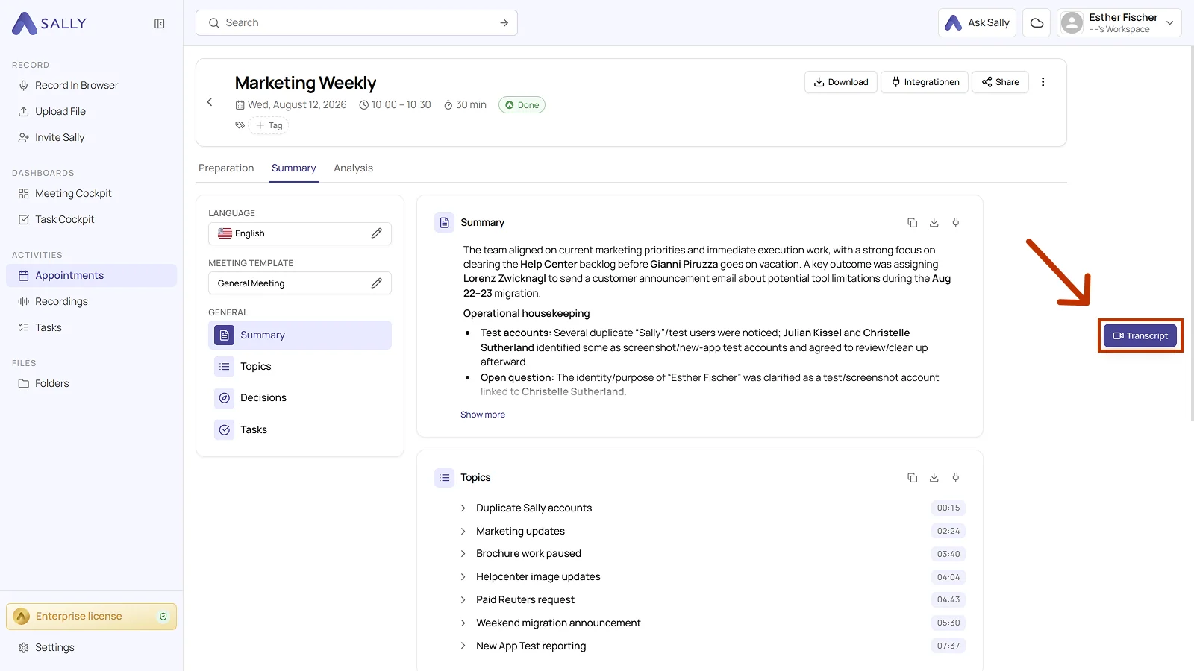Screen dimensions: 1194x671
Task: Edit the General Meeting template
Action: 377,283
